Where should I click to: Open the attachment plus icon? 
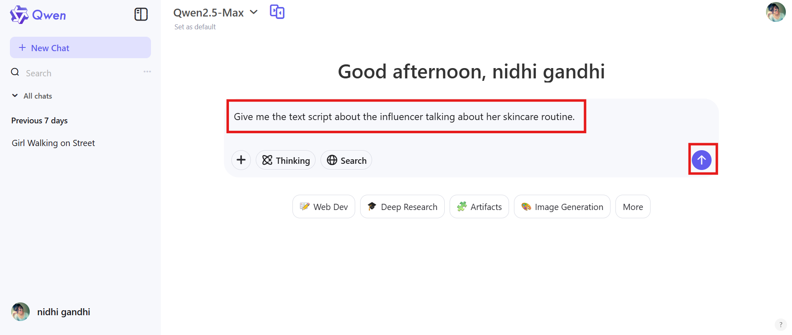coord(241,160)
